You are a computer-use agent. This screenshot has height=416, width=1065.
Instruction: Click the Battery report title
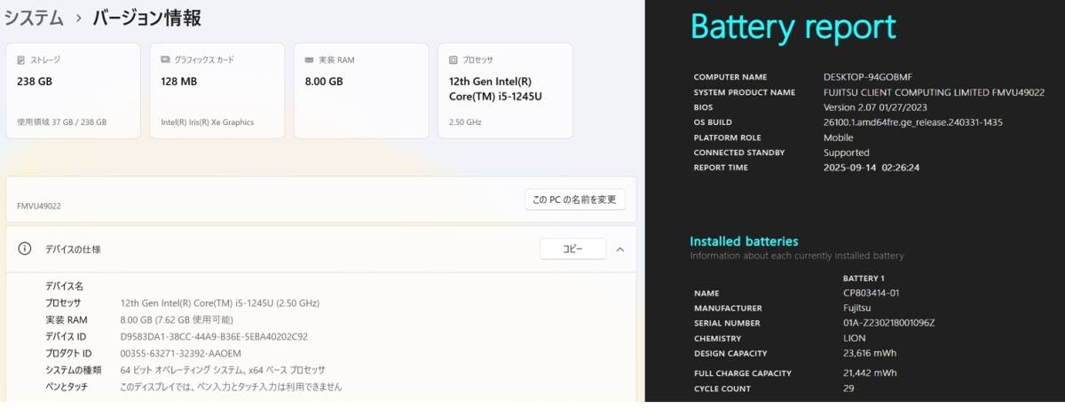click(793, 27)
